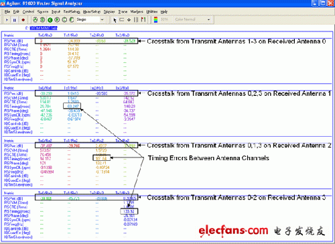This screenshot has height=244, width=335.
Task: Open the MeasSetup menu
Action: (92, 11)
